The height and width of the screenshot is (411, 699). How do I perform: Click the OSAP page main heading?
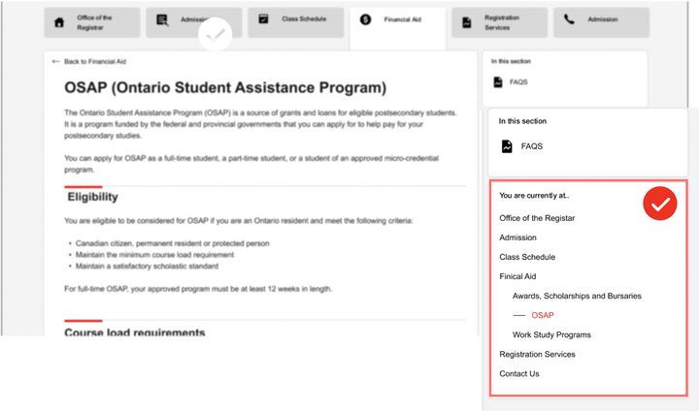tap(225, 87)
